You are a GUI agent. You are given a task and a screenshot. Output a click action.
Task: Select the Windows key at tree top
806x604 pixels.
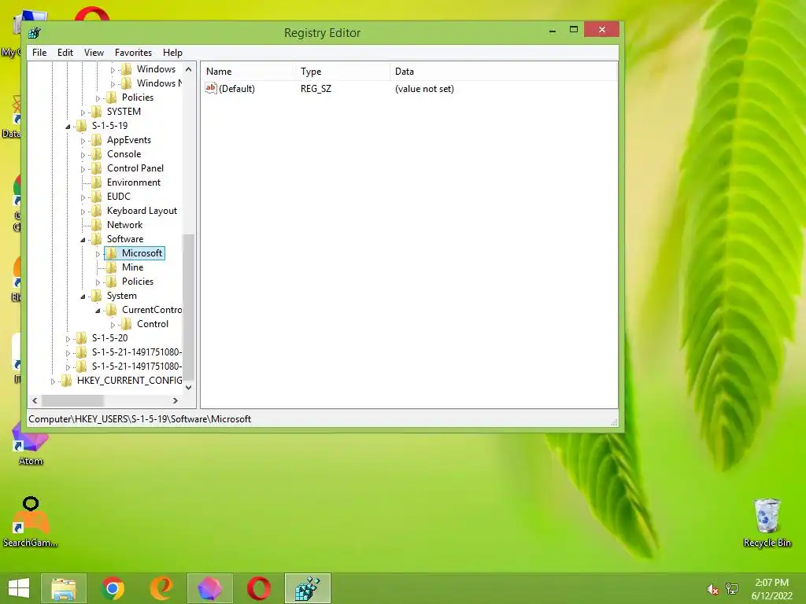point(156,69)
